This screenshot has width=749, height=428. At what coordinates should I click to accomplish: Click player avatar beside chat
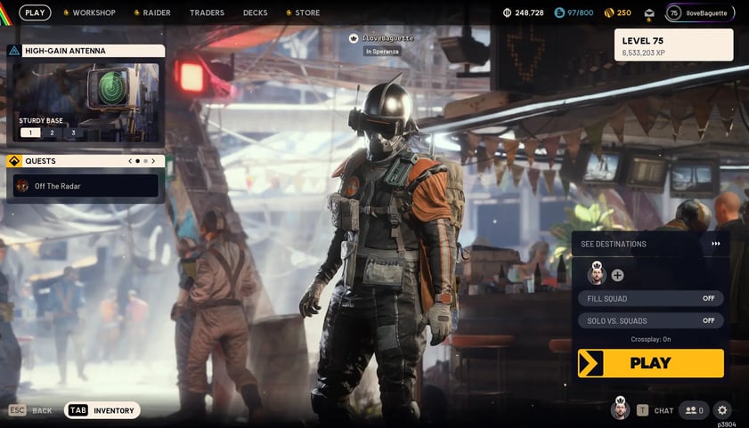[620, 409]
